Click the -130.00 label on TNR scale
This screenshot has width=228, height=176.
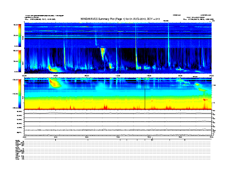click(x=15, y=80)
